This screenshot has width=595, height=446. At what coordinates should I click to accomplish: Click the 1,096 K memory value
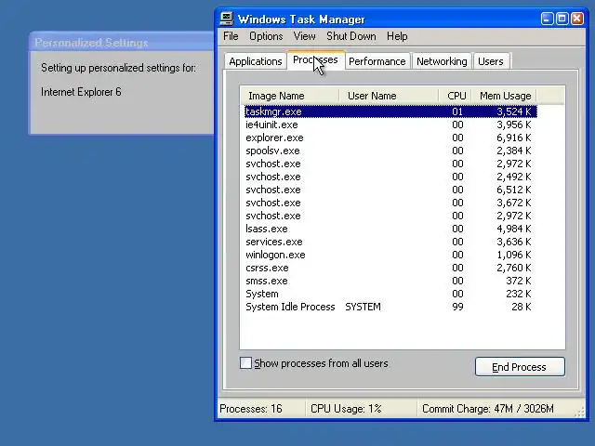[514, 255]
